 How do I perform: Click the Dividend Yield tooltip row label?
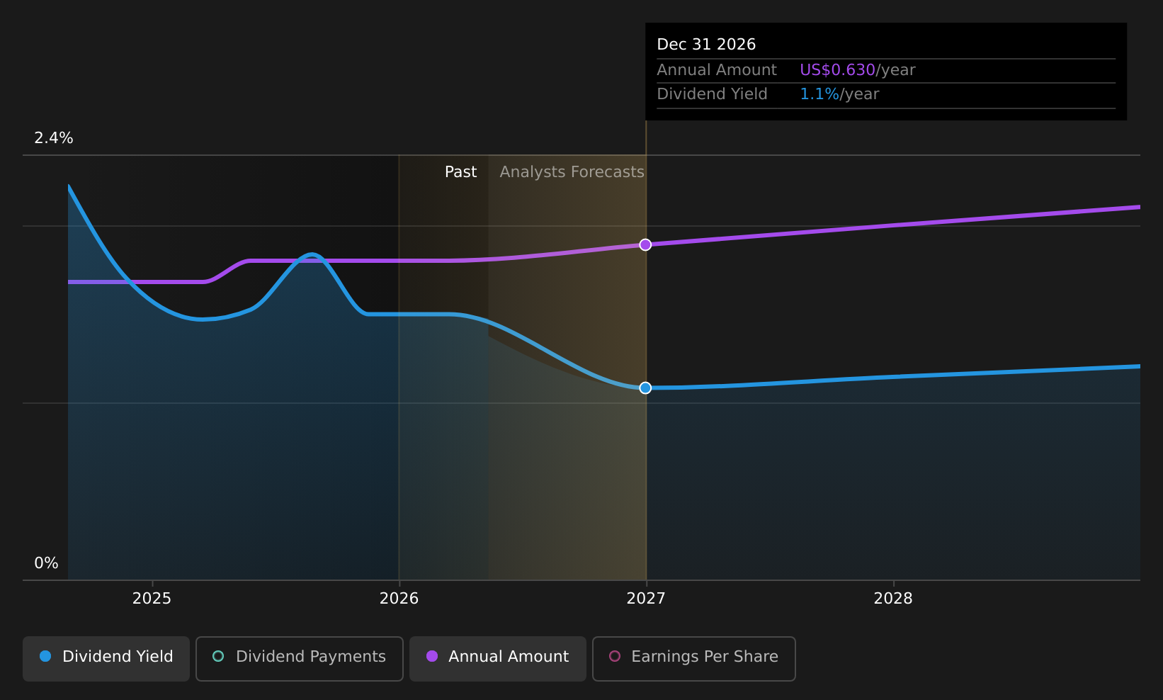click(x=713, y=94)
